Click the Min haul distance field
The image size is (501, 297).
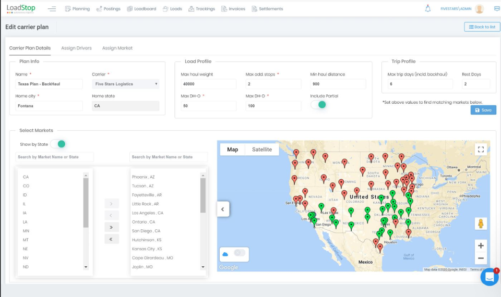[x=338, y=84]
